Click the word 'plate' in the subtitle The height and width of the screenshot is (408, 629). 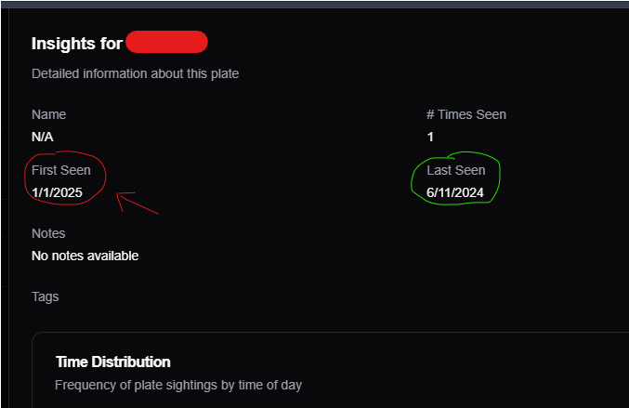(x=225, y=73)
